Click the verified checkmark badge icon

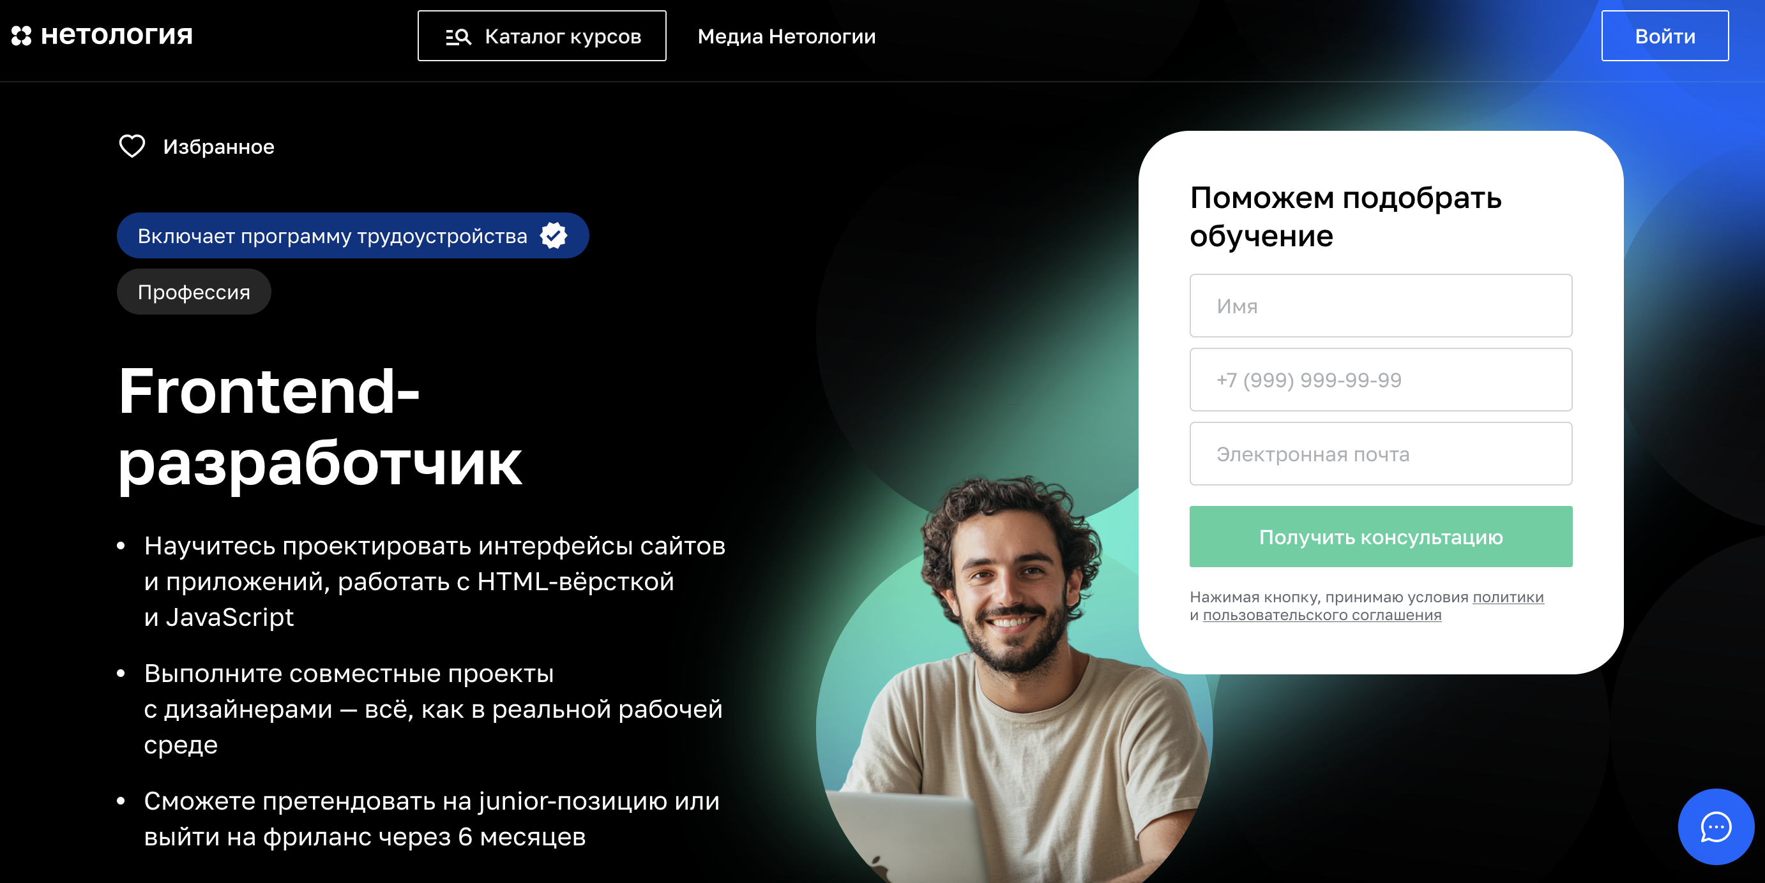click(x=554, y=235)
